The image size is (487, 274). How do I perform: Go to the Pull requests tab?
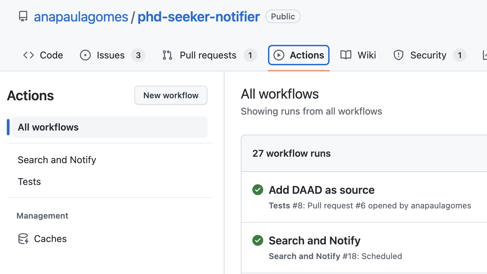[209, 55]
